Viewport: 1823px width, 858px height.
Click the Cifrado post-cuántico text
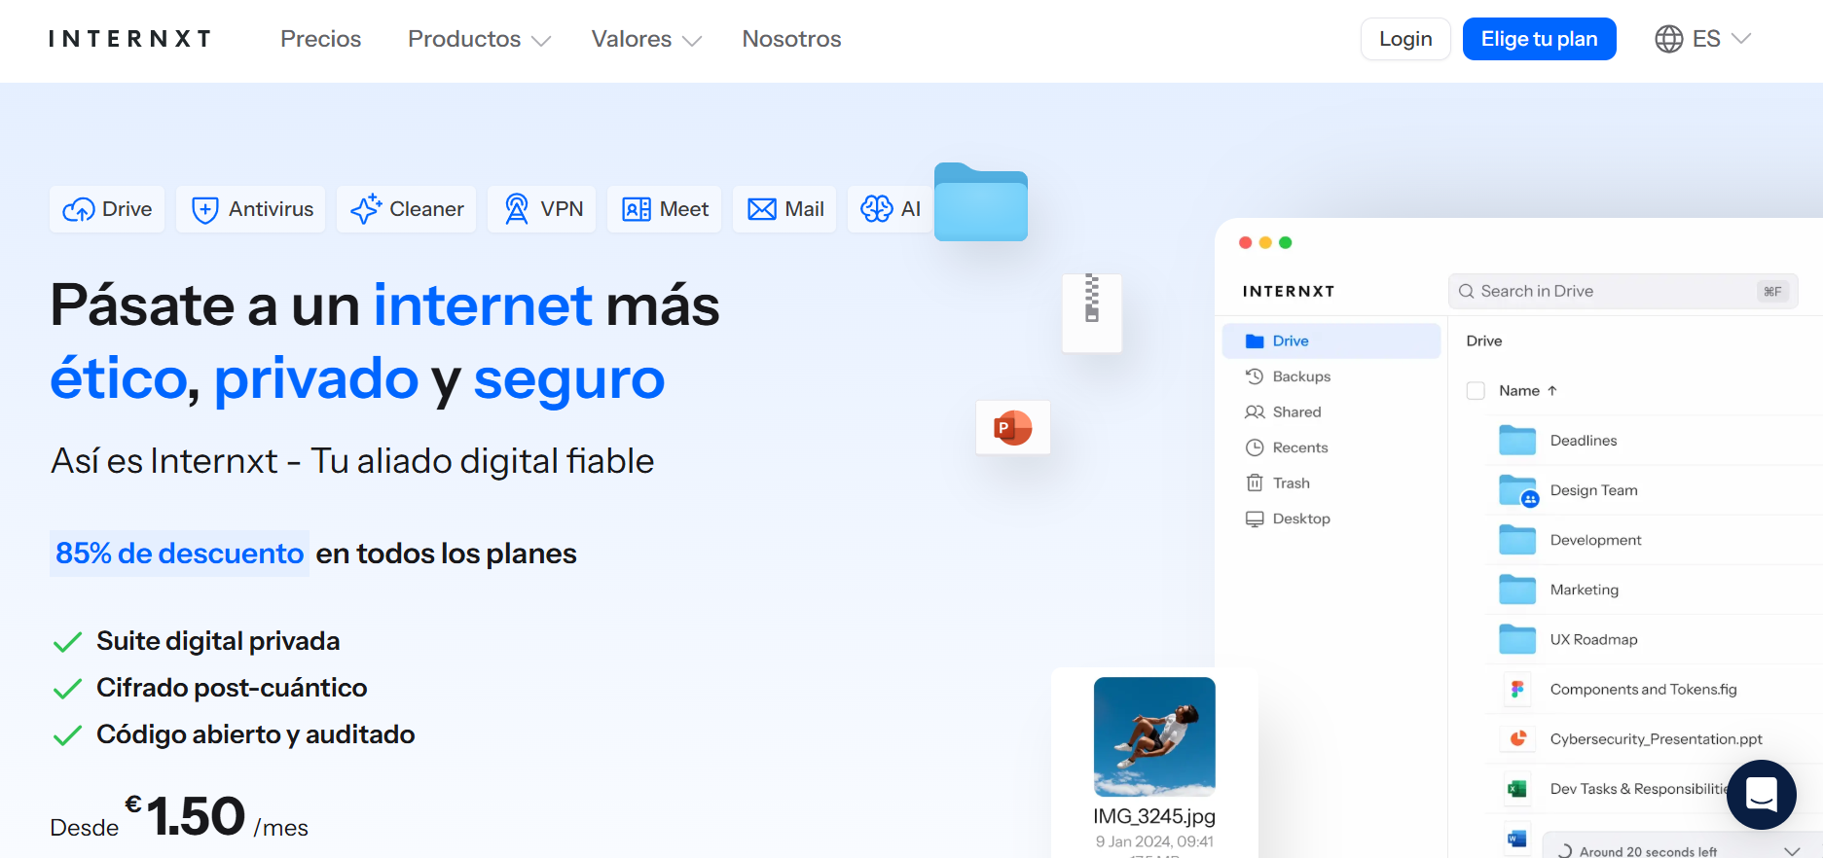[232, 688]
